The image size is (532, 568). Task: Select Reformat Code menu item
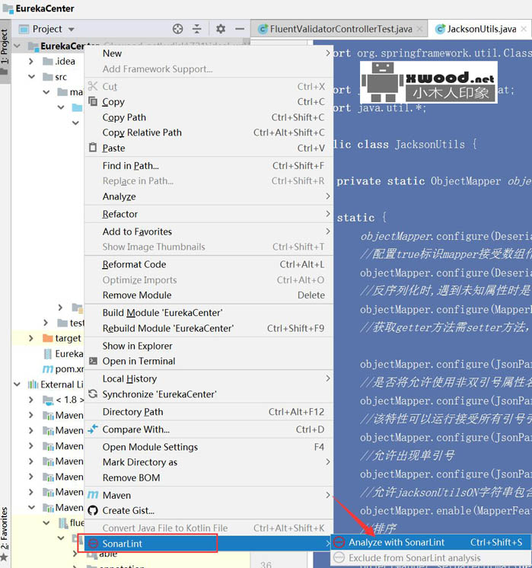(x=209, y=264)
